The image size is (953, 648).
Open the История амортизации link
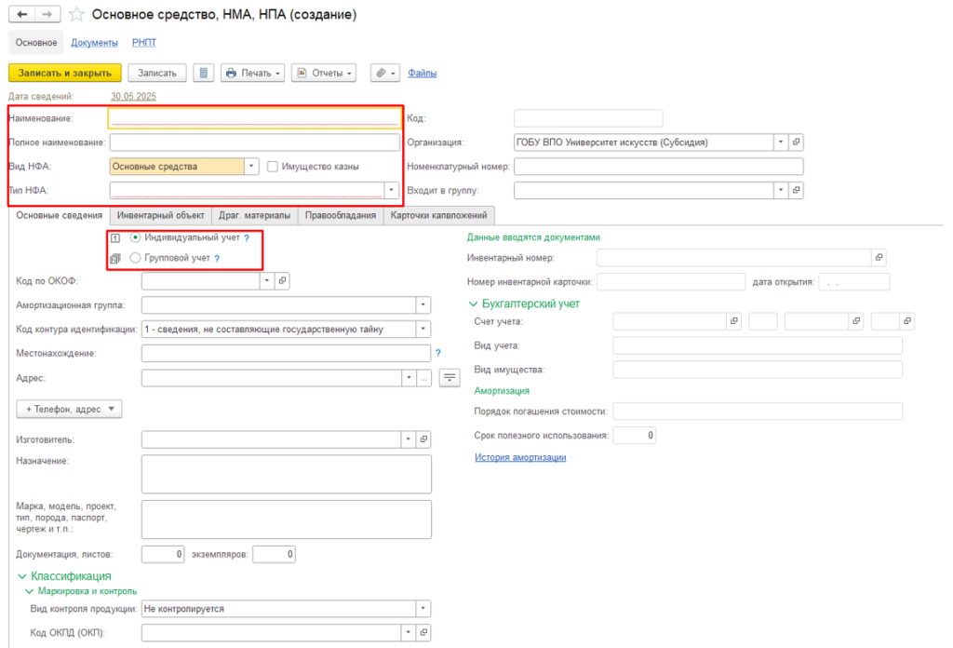coord(520,457)
